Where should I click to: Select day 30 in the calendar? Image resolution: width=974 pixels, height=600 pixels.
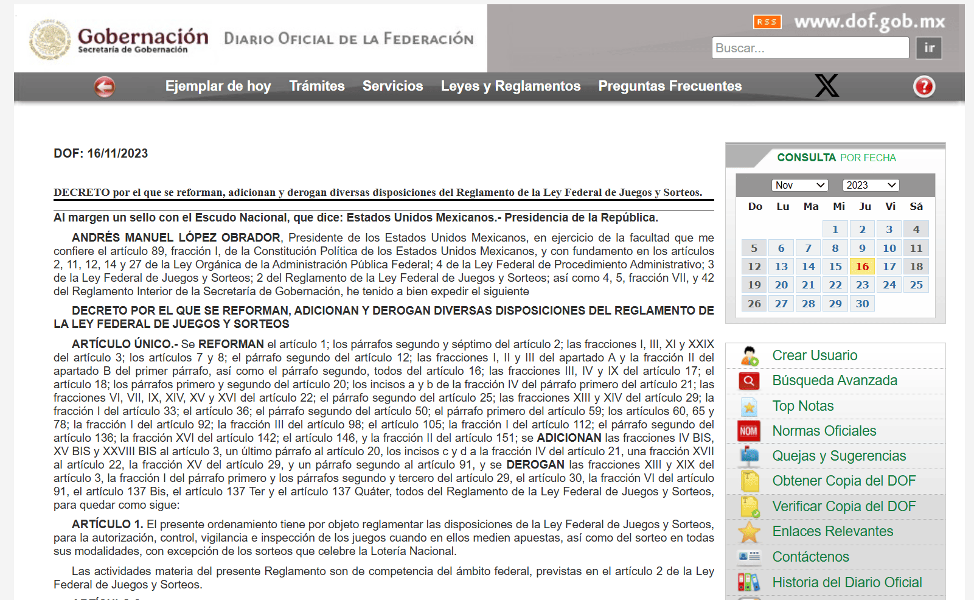click(x=862, y=304)
